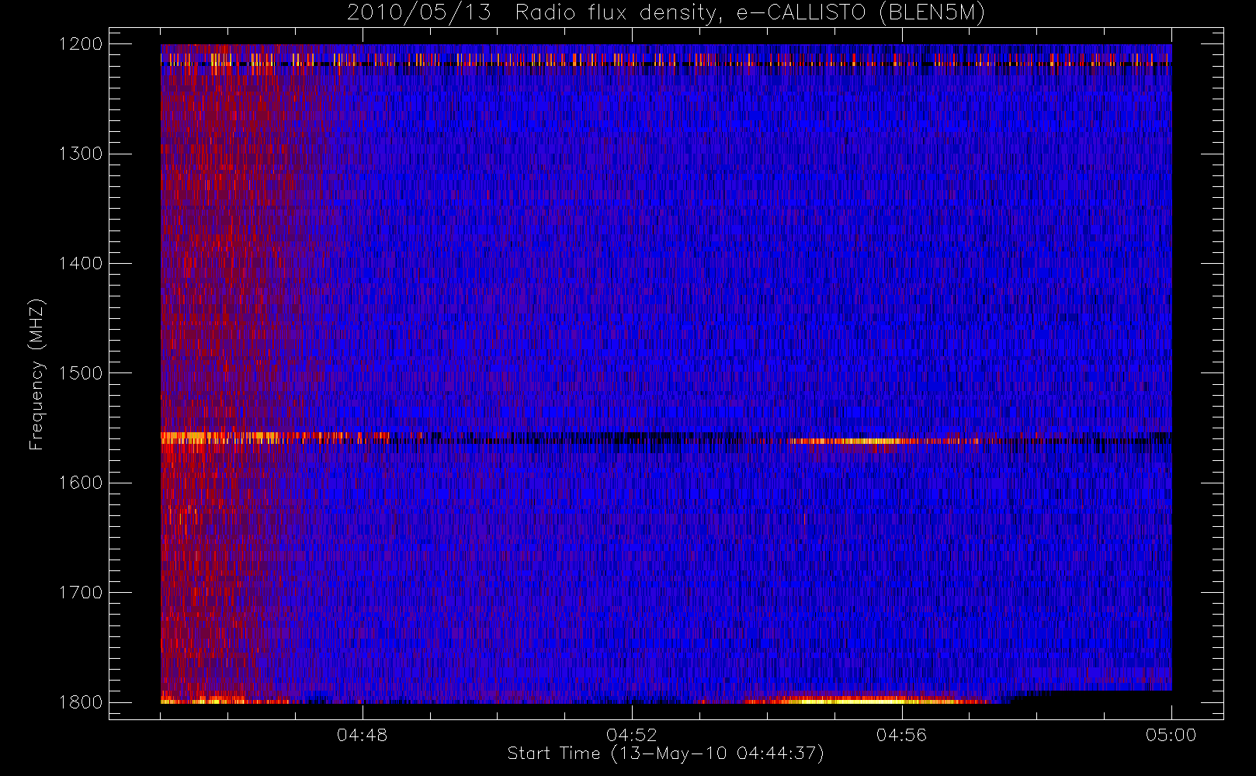
Task: Click the 04:52 time tick label
Action: [632, 735]
